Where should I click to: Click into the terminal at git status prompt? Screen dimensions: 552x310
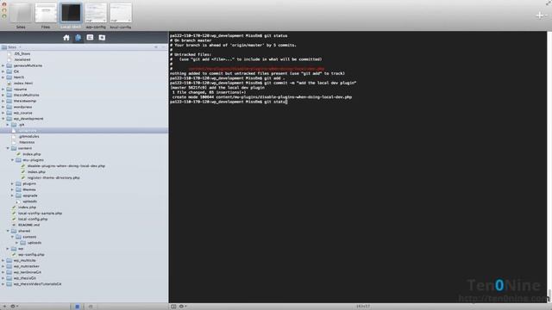point(287,102)
